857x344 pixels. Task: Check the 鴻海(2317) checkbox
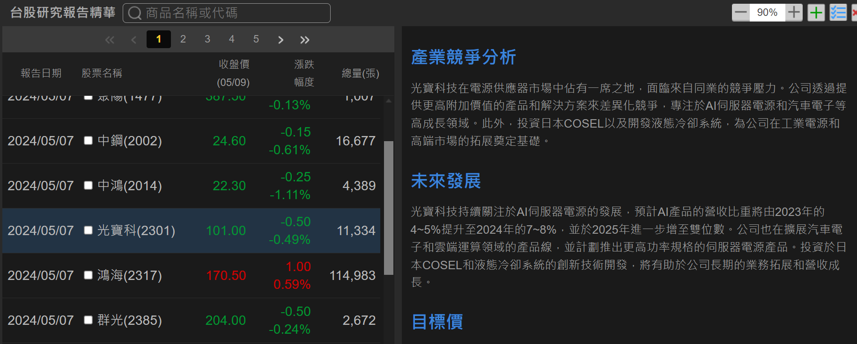[88, 275]
